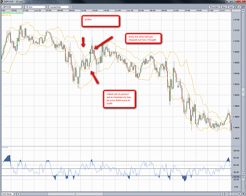The image size is (246, 196).
Task: Click the detach chart window icon
Action: (x=243, y=7)
